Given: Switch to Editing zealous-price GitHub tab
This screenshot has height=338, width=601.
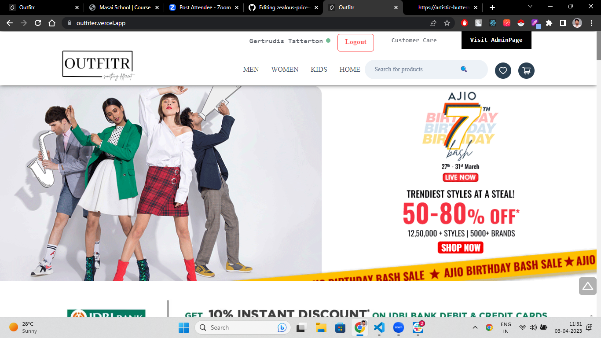Looking at the screenshot, I should click(283, 7).
